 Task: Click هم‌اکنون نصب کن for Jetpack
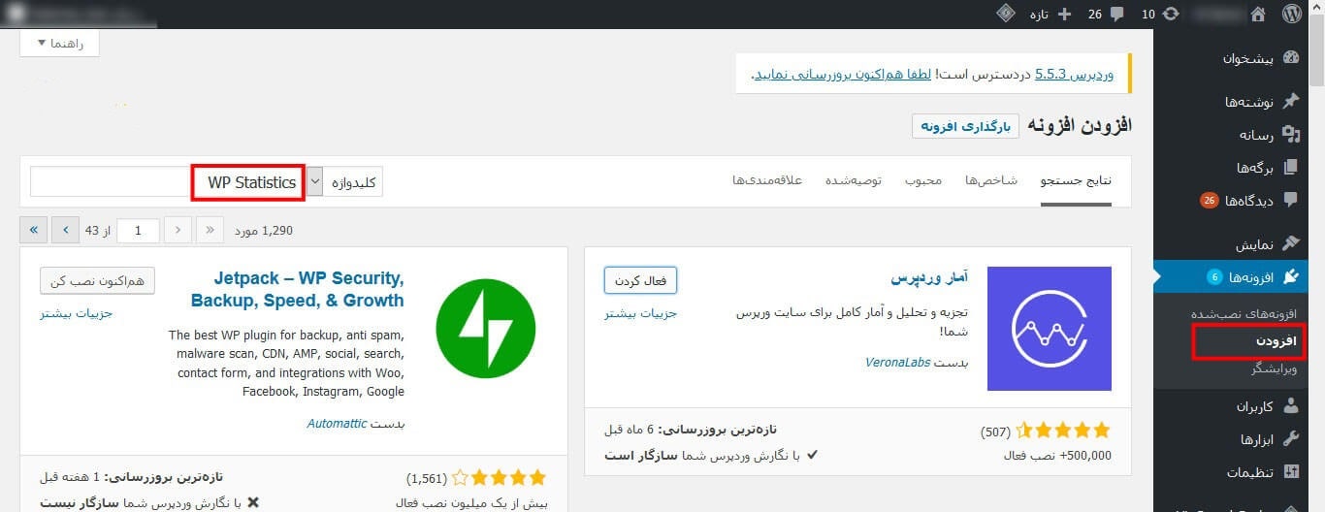(x=97, y=280)
